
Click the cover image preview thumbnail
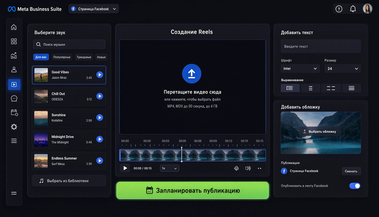(321, 133)
